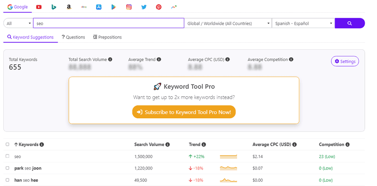Select the Amazon source icon
This screenshot has height=186, width=377.
coord(69,7)
